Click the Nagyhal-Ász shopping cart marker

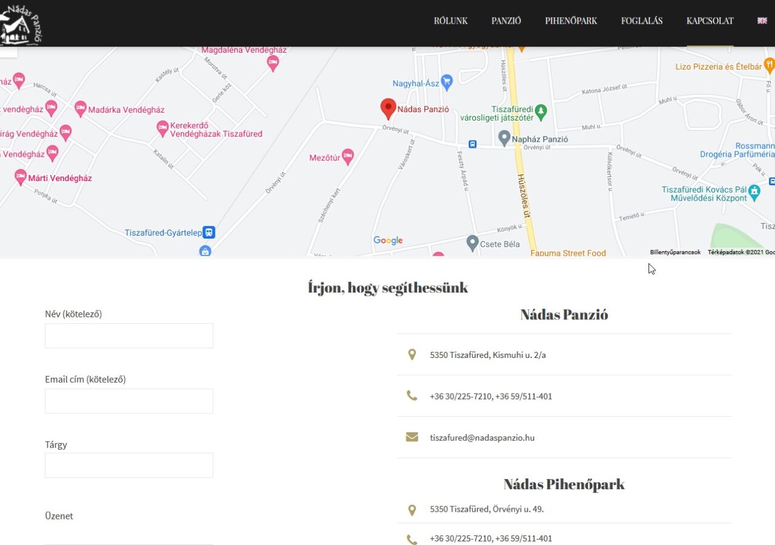tap(447, 81)
